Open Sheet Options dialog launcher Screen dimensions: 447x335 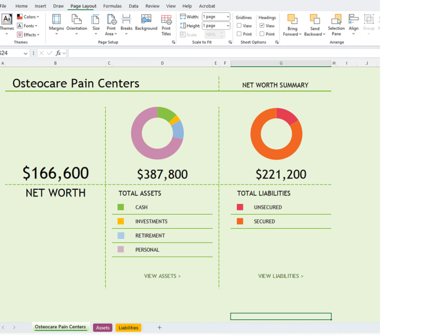[277, 42]
